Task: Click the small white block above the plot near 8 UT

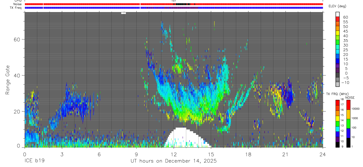Action: 124,13
